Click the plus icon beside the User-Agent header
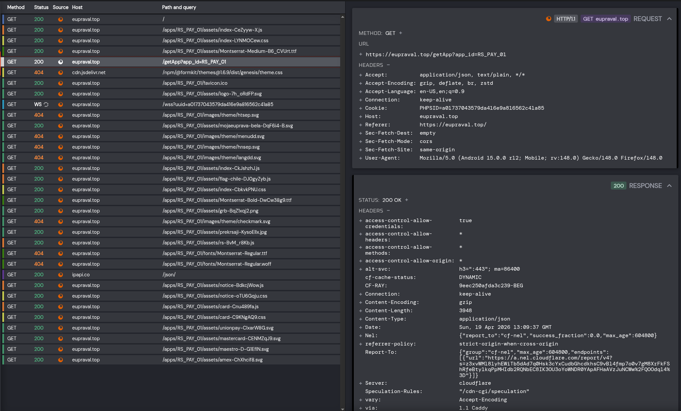The image size is (681, 411). (361, 158)
